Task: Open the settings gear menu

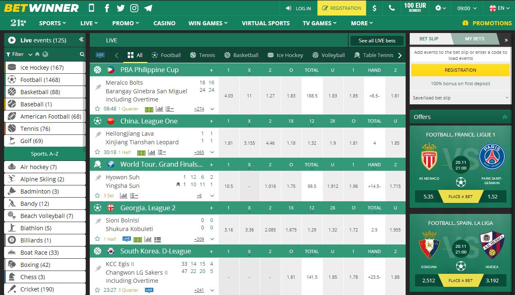Action: pos(441,8)
